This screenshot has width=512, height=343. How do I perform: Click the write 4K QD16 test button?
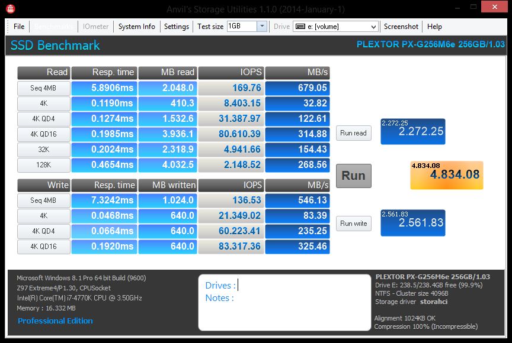tap(44, 246)
